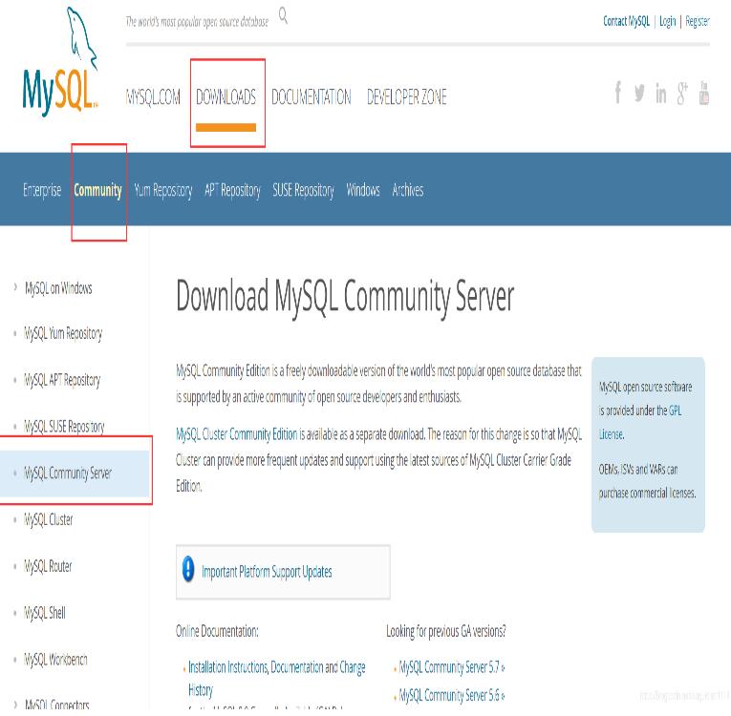This screenshot has width=731, height=716.
Task: Open the DEVELOPER ZONE tab
Action: pos(406,97)
